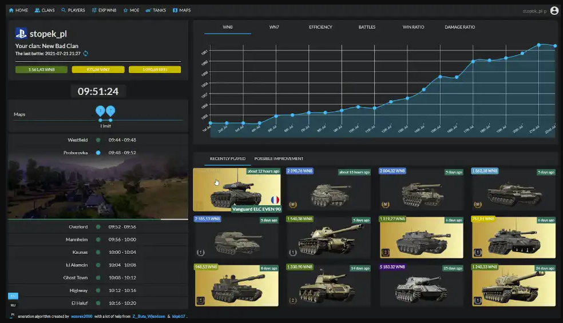Switch language to PL
The image size is (563, 323).
(x=13, y=314)
